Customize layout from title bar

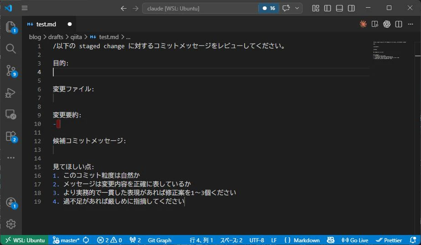(x=316, y=8)
